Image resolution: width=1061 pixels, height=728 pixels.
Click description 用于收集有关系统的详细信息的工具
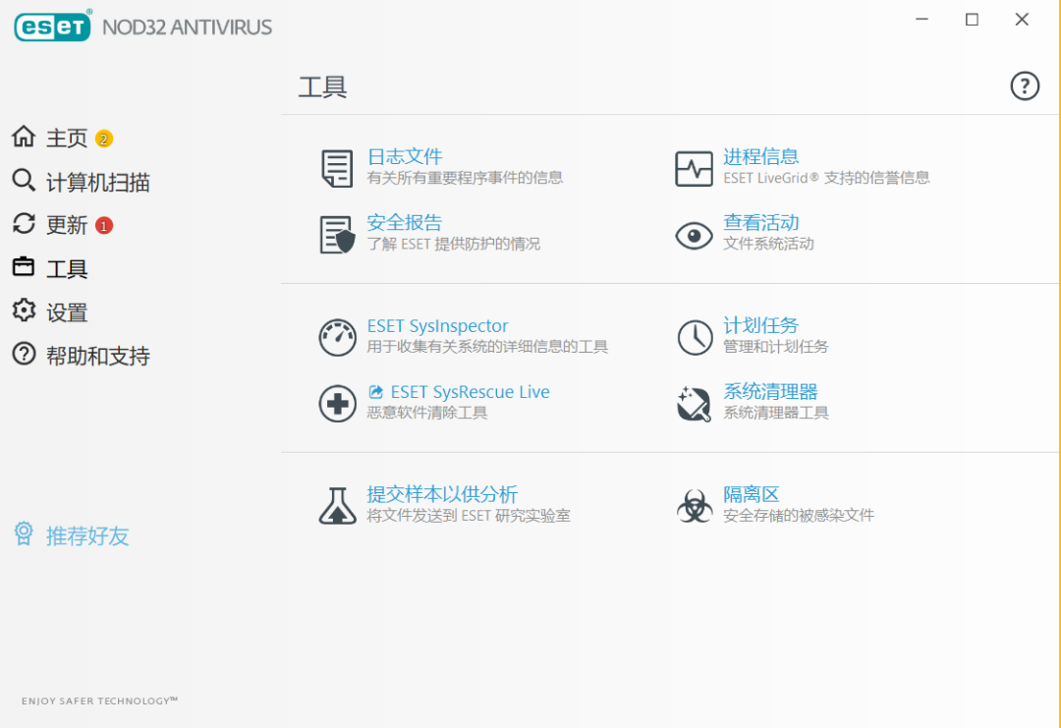coord(487,347)
